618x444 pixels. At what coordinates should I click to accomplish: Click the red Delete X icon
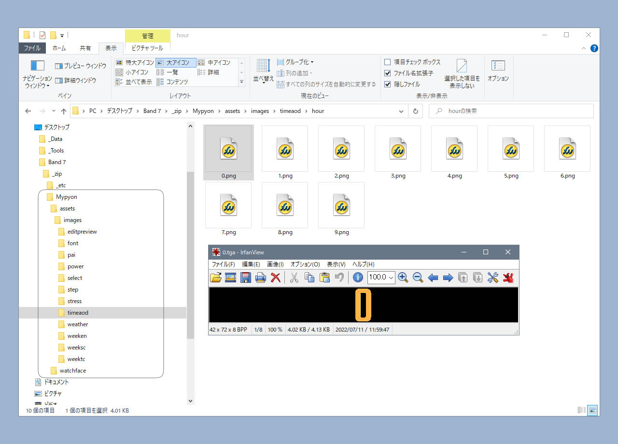coord(276,277)
